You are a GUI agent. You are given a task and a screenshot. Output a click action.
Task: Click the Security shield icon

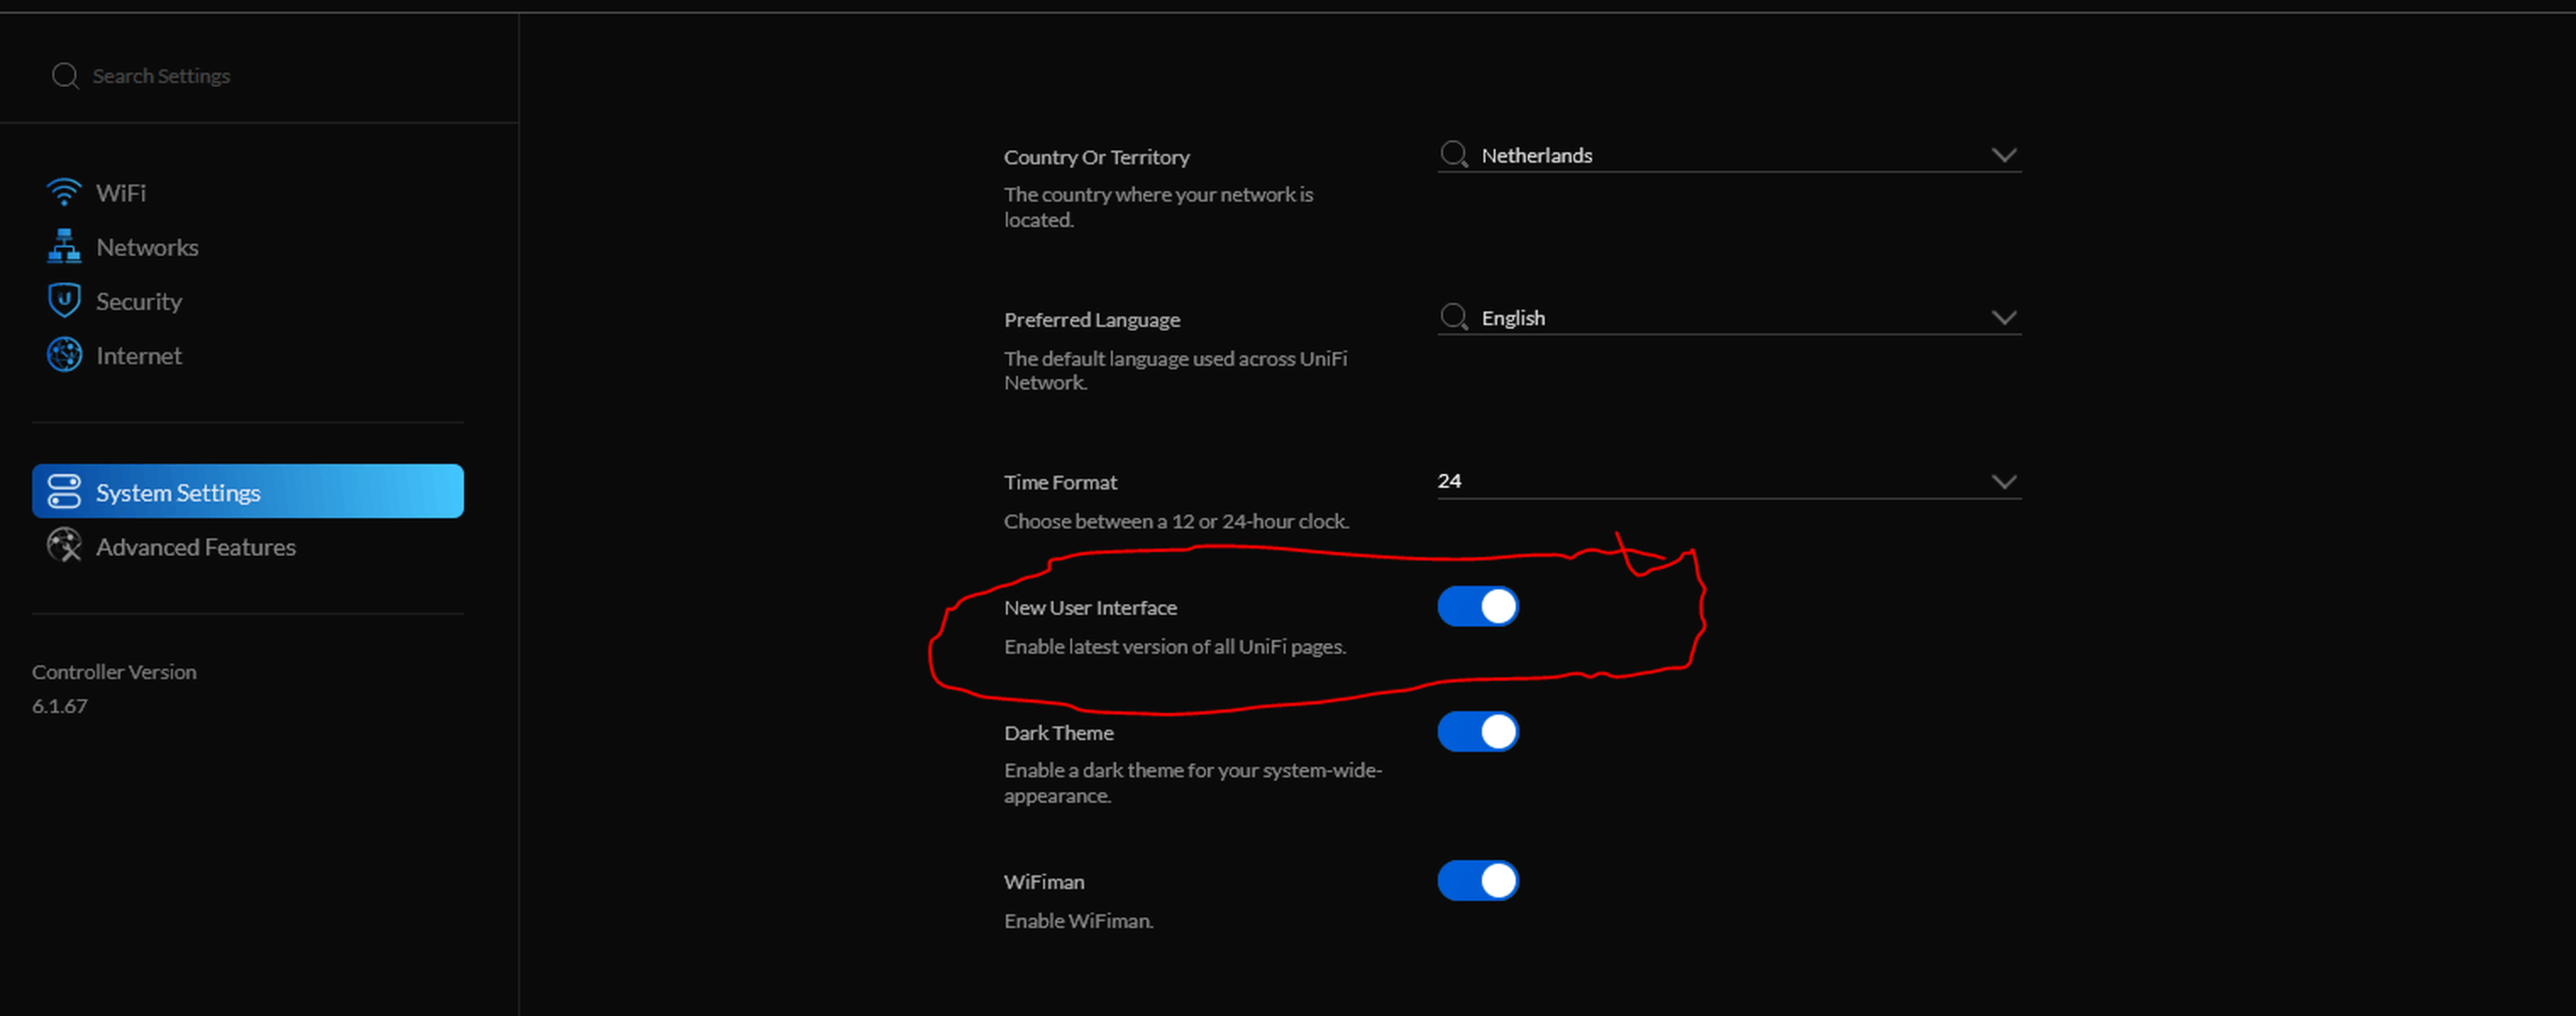64,300
